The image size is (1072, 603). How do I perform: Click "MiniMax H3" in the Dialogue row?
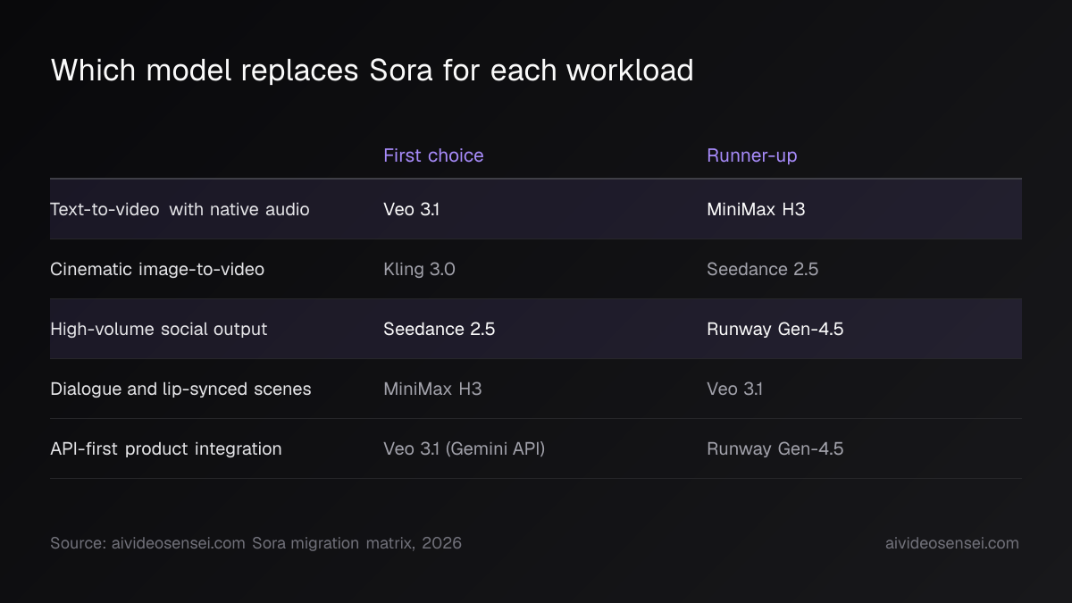click(x=432, y=389)
